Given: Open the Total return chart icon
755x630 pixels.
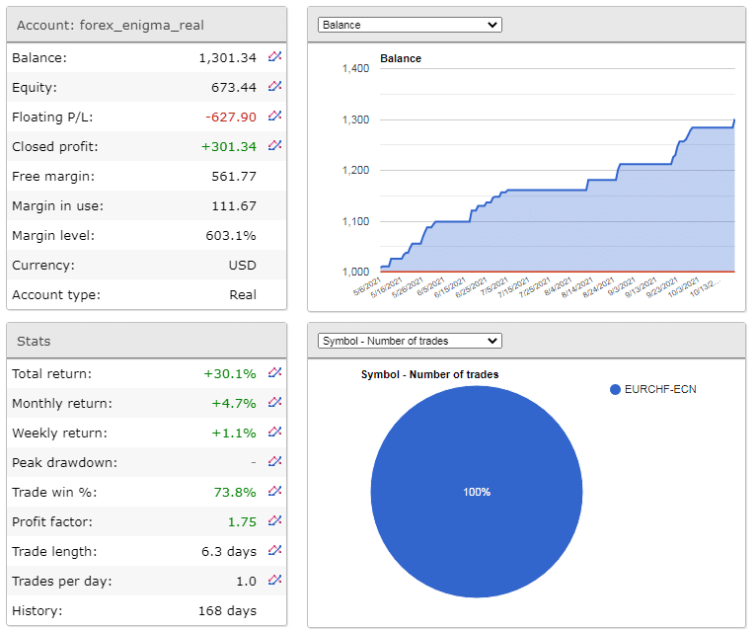Looking at the screenshot, I should pyautogui.click(x=275, y=373).
